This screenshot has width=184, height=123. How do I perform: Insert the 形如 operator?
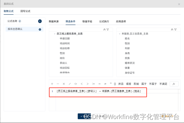coord(136,84)
